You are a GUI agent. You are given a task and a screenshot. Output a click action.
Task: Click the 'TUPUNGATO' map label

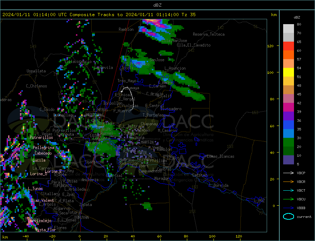click(62, 186)
